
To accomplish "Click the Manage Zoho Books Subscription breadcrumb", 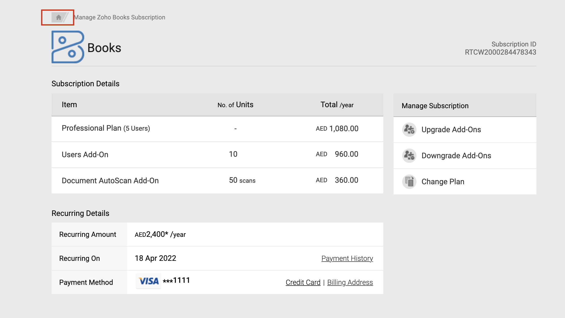I will 119,17.
